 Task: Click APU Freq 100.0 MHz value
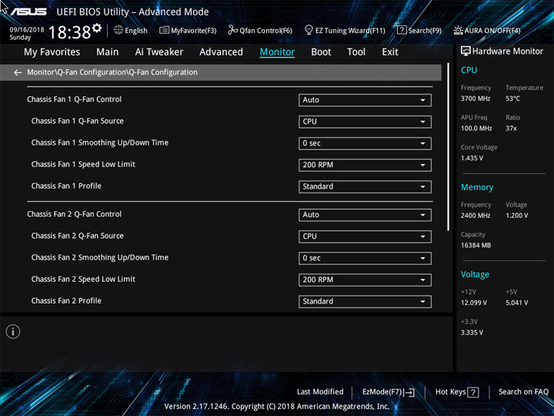(x=476, y=129)
